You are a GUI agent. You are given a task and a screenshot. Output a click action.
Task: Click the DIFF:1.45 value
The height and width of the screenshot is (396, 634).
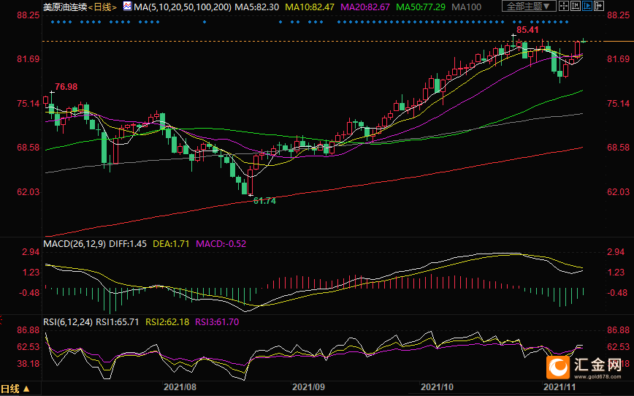coord(128,244)
